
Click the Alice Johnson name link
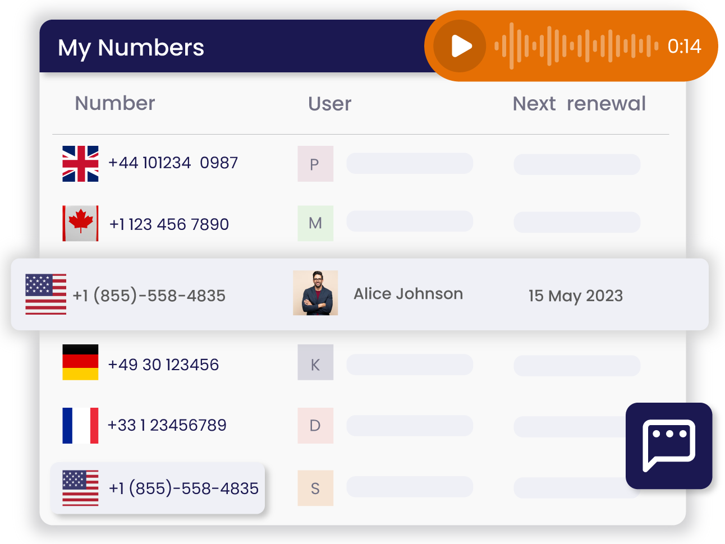tap(408, 293)
